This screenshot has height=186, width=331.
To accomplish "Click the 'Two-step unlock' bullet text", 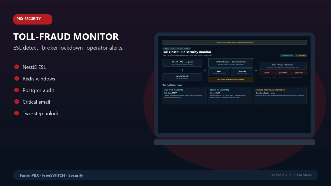I will [41, 114].
